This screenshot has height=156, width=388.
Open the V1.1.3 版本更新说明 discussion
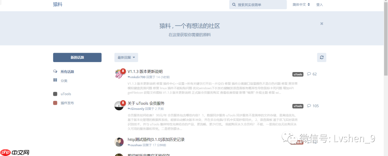pyautogui.click(x=145, y=72)
